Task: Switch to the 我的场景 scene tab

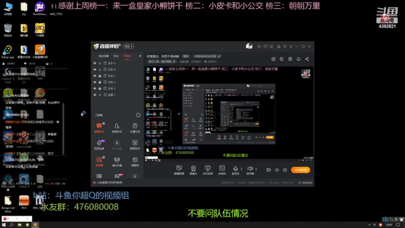Action: tap(104, 56)
